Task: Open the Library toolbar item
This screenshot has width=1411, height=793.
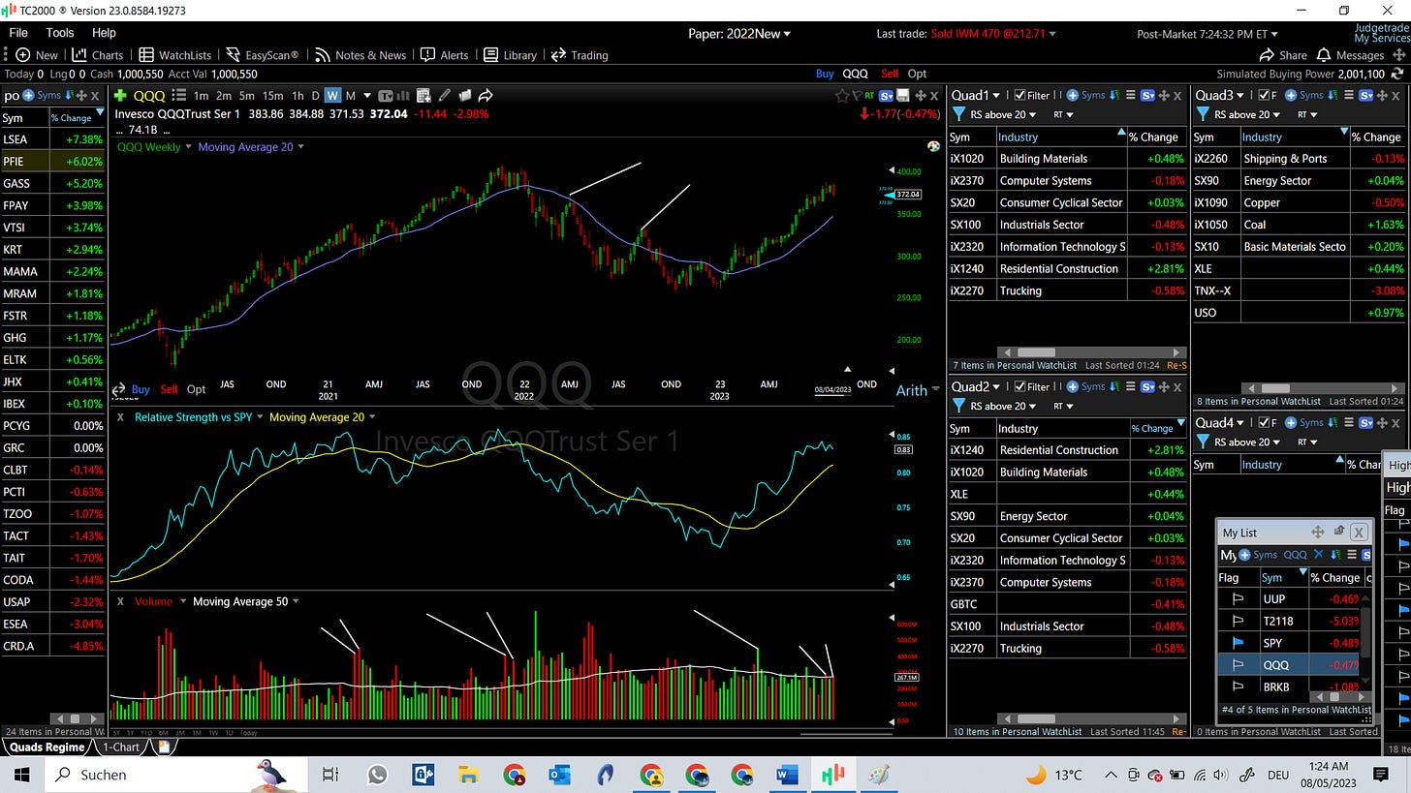Action: pos(510,55)
